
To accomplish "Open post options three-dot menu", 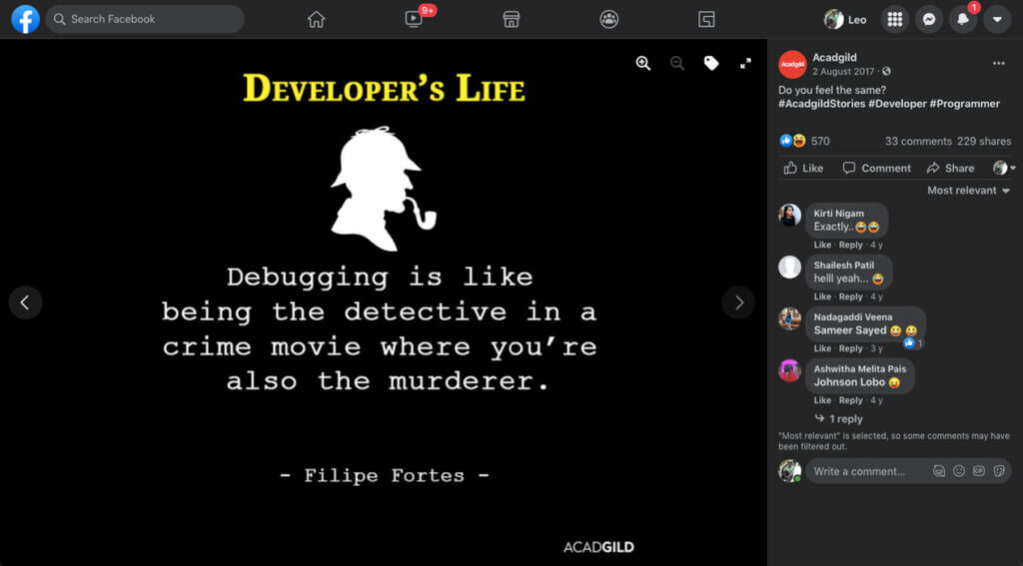I will tap(998, 63).
